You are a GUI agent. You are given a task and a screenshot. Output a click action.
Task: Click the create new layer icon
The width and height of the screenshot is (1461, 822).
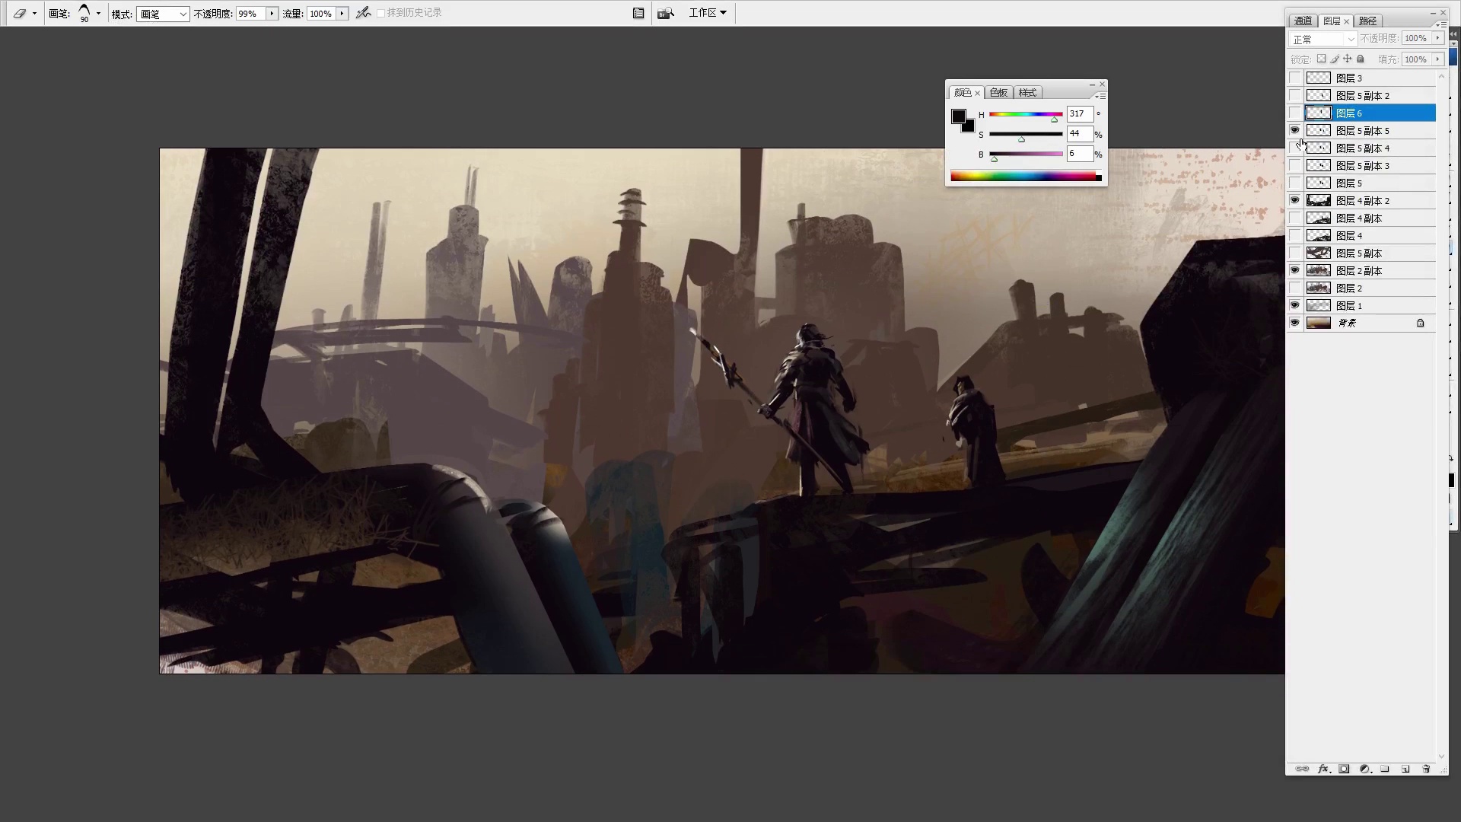(x=1405, y=769)
